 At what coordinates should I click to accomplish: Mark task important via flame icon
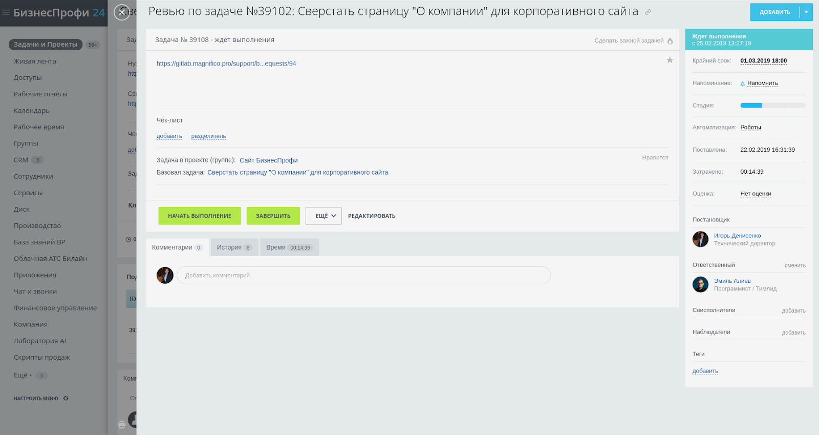point(670,41)
